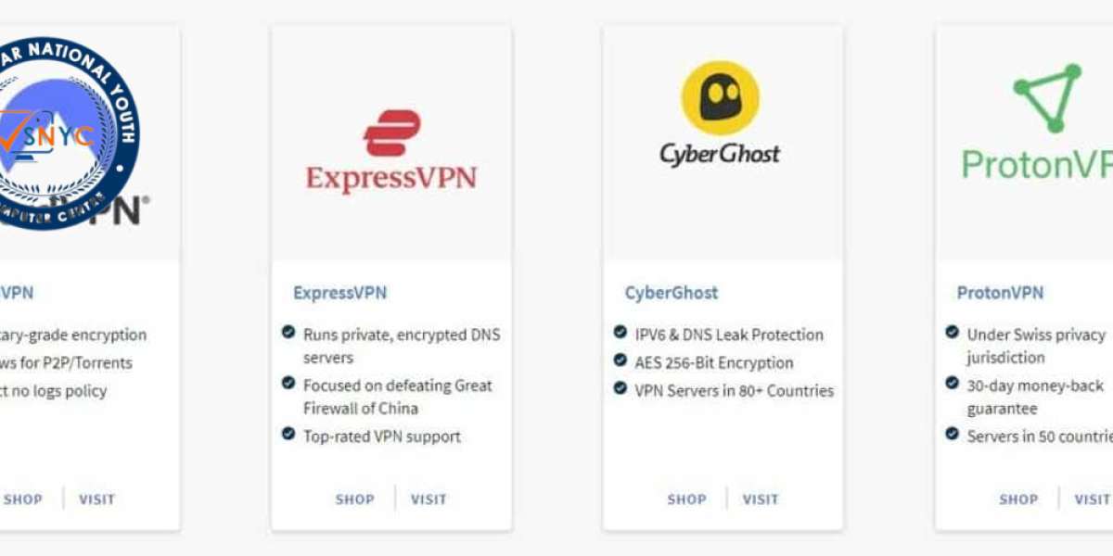Click the ExpressVPN wordmark image
Viewport: 1113px width, 556px height.
pyautogui.click(x=391, y=178)
